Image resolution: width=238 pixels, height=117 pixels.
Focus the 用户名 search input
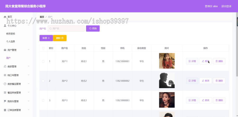(66, 29)
